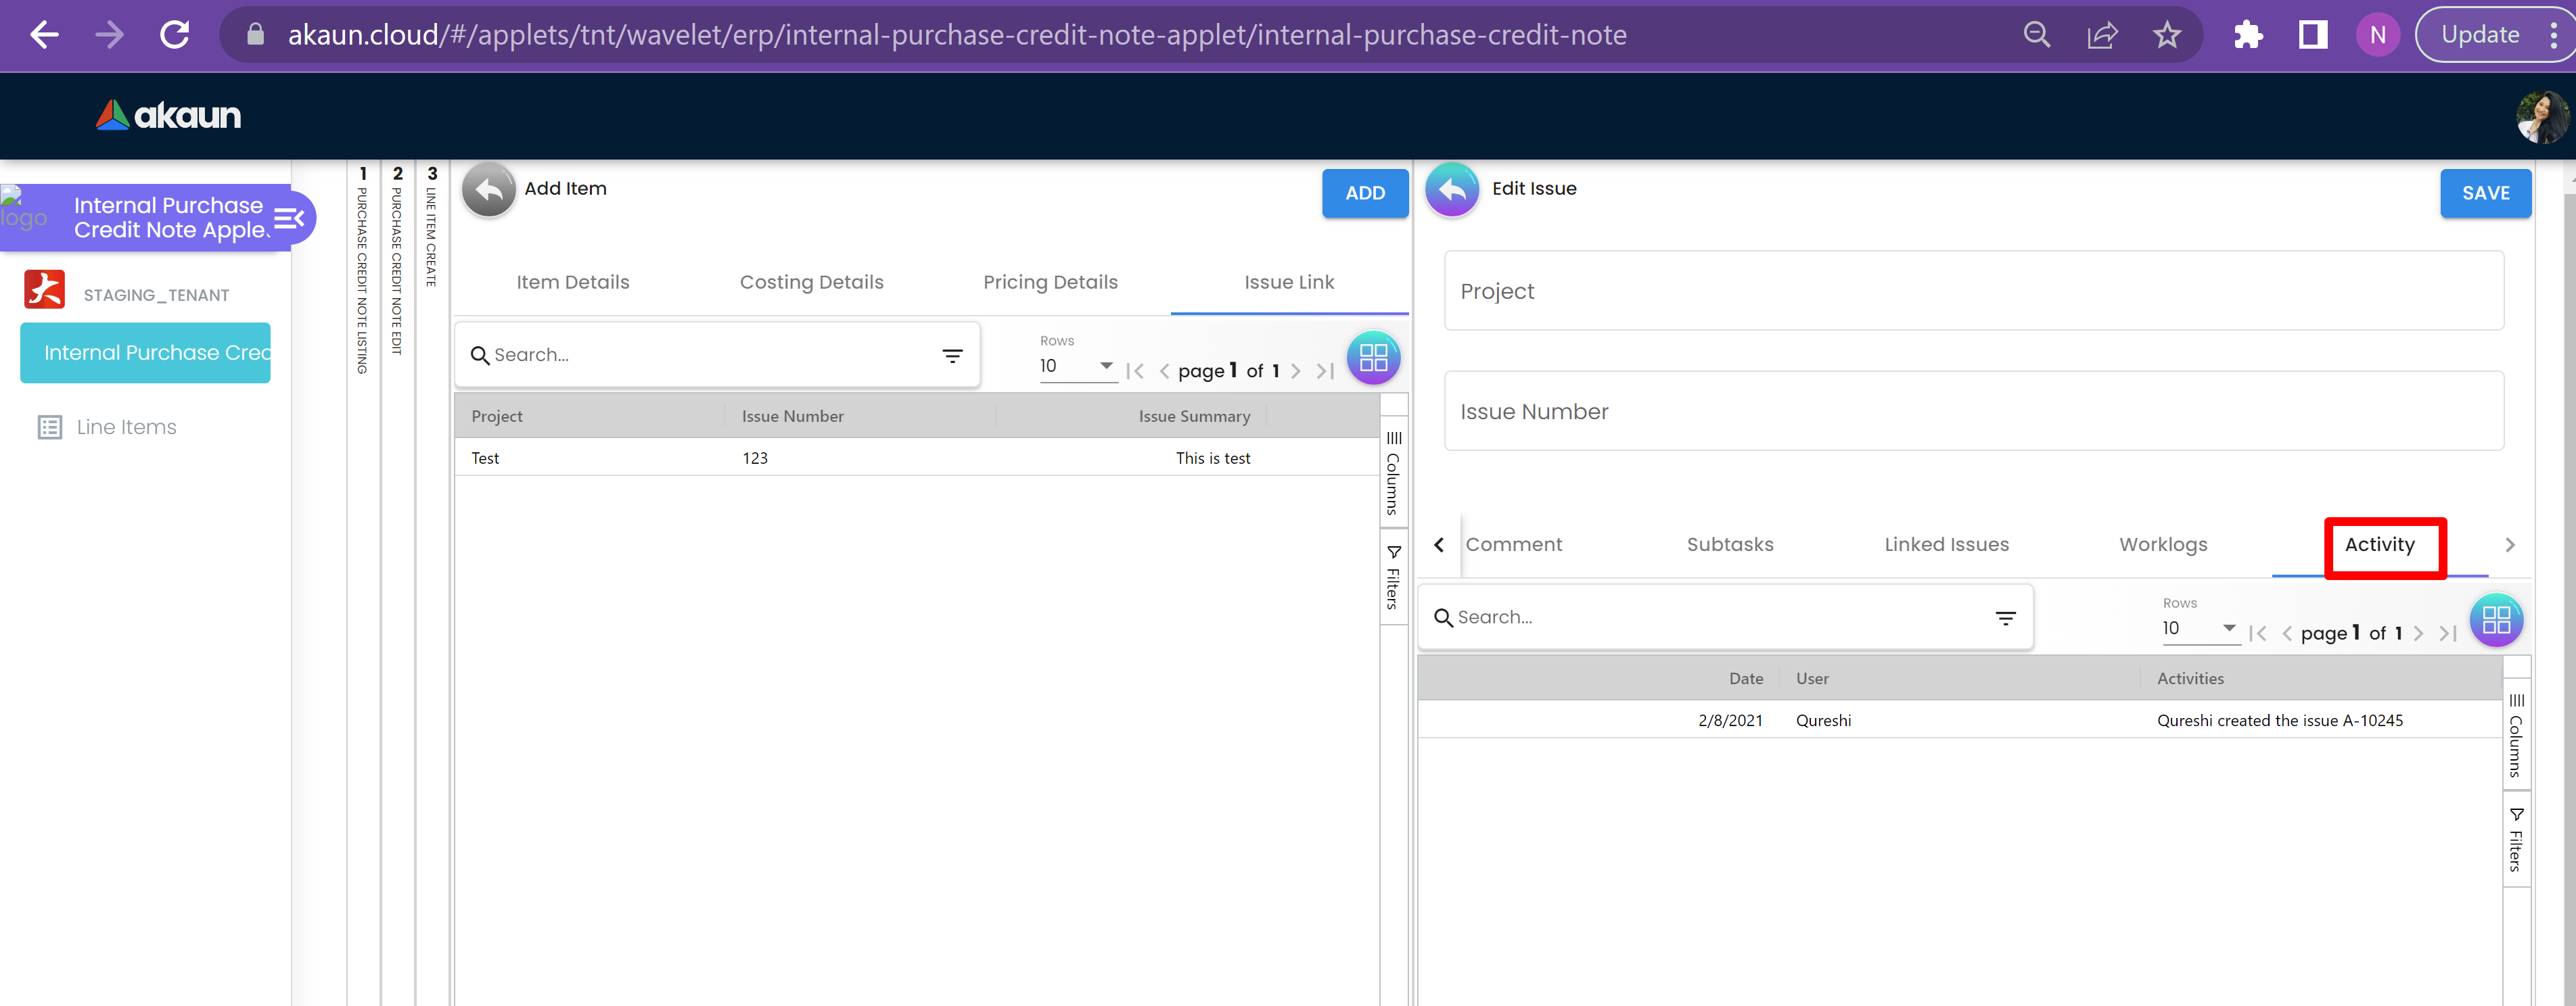Collapse the sidebar menu toggle icon

click(x=289, y=218)
